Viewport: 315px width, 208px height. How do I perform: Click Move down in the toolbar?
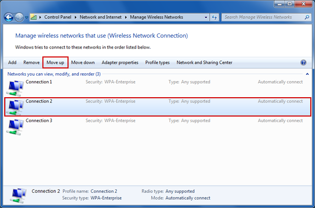tap(83, 63)
